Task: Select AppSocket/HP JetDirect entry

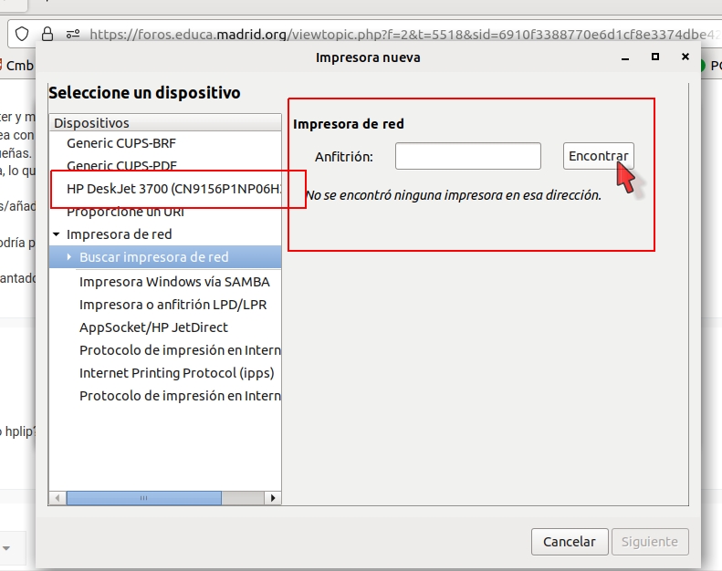Action: tap(153, 327)
